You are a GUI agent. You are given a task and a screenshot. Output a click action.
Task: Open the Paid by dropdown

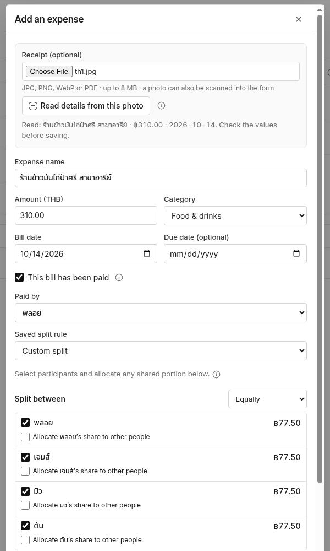click(161, 313)
